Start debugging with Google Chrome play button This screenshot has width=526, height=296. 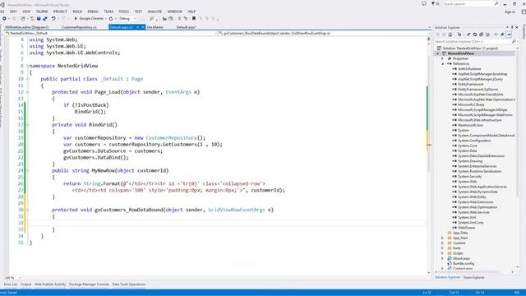click(76, 18)
